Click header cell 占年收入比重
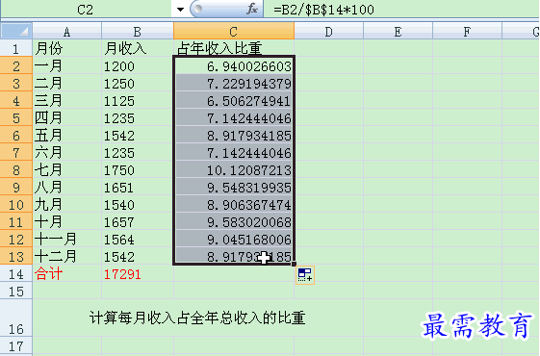 click(234, 48)
